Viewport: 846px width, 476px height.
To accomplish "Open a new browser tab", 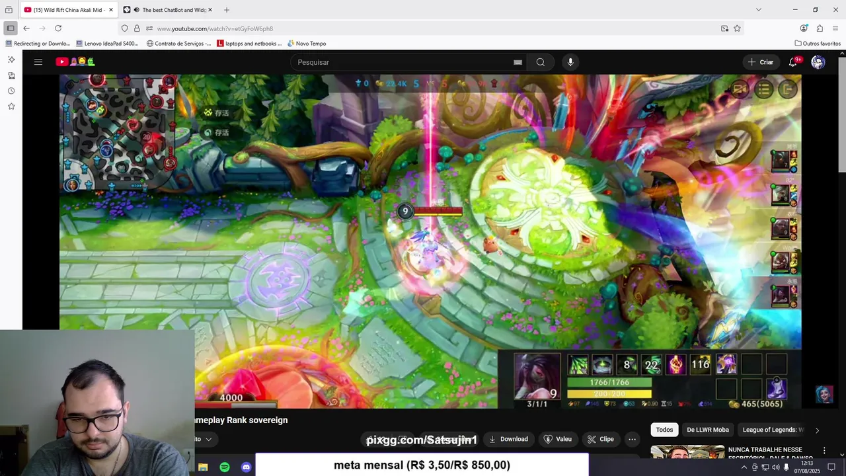I will click(x=227, y=10).
